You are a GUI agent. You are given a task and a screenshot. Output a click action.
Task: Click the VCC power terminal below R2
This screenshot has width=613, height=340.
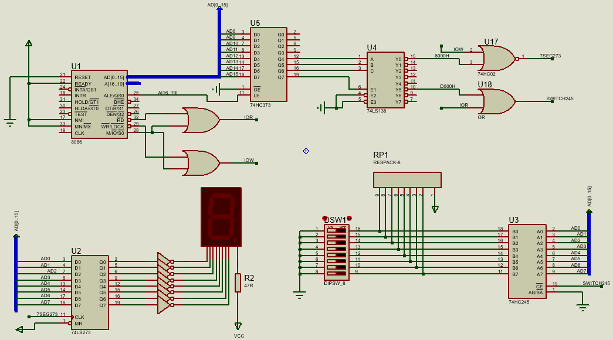pyautogui.click(x=238, y=326)
